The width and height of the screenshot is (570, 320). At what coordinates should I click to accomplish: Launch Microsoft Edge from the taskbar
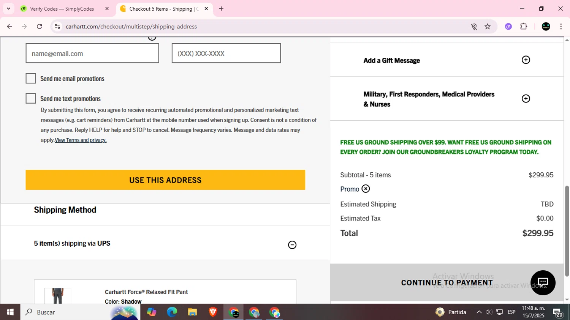pos(172,312)
